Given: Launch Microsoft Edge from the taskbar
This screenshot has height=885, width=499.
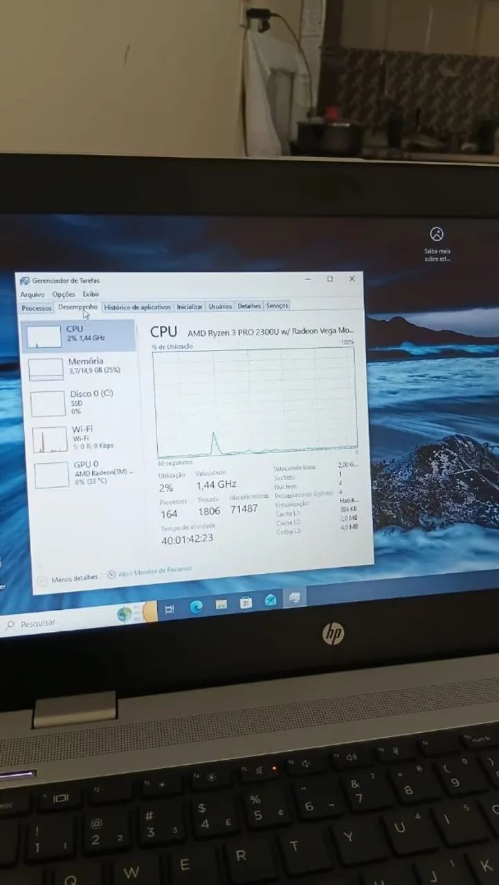Looking at the screenshot, I should (196, 606).
